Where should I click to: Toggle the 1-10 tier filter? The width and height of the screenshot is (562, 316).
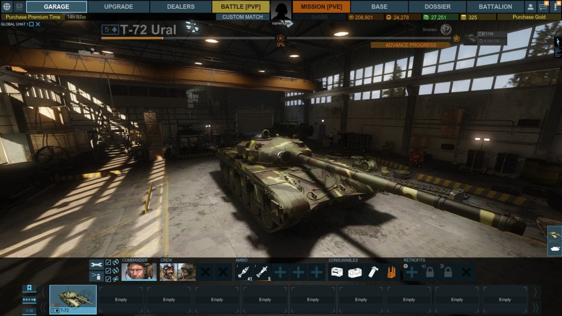(29, 311)
